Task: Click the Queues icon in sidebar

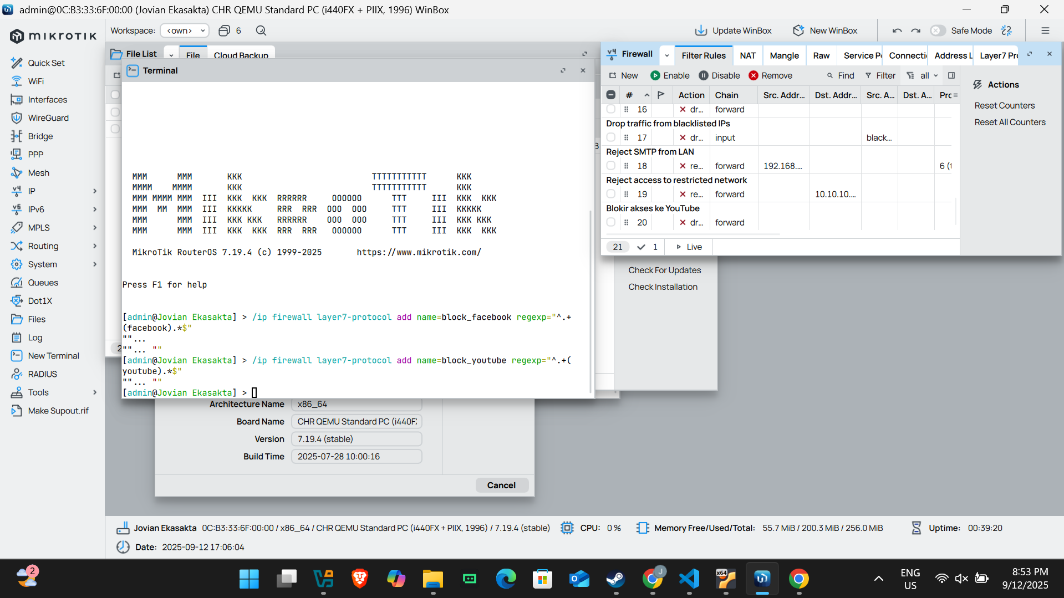Action: pos(17,283)
